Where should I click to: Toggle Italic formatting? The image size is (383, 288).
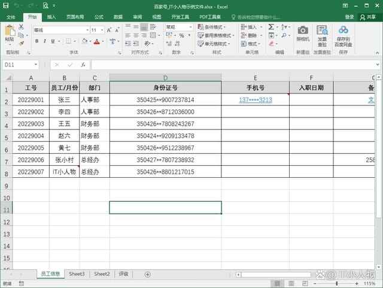tap(45, 41)
